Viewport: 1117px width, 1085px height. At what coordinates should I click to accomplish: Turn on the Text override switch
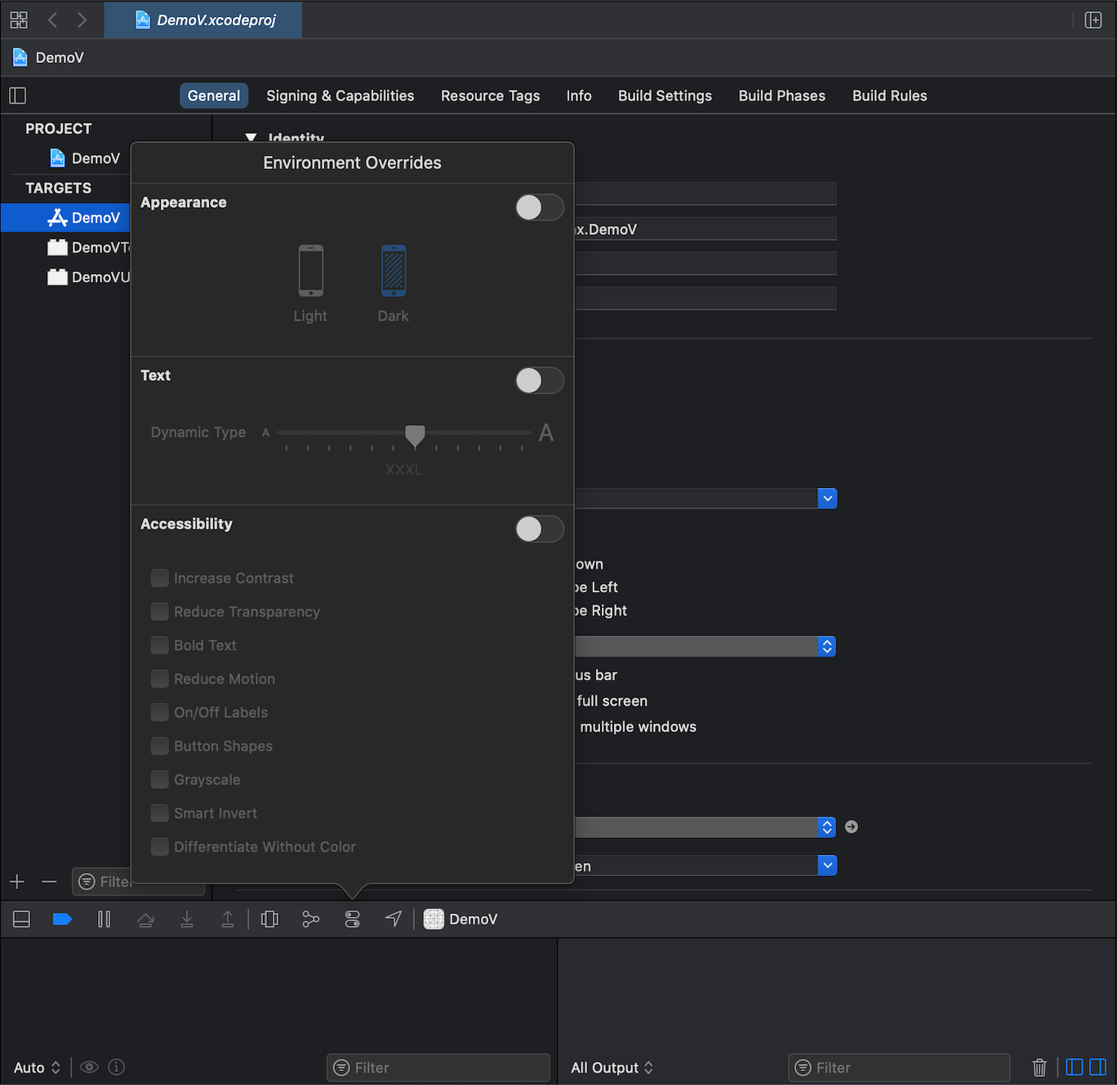tap(539, 380)
